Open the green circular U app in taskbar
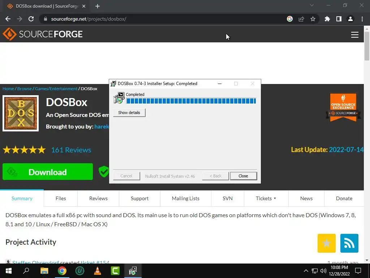Viewport: 370px width, 278px height. tap(80, 271)
